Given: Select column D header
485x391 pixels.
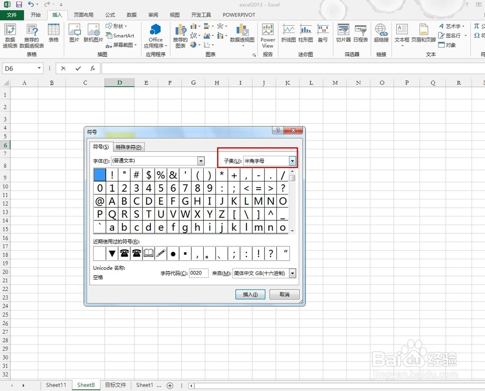Looking at the screenshot, I should (x=119, y=82).
